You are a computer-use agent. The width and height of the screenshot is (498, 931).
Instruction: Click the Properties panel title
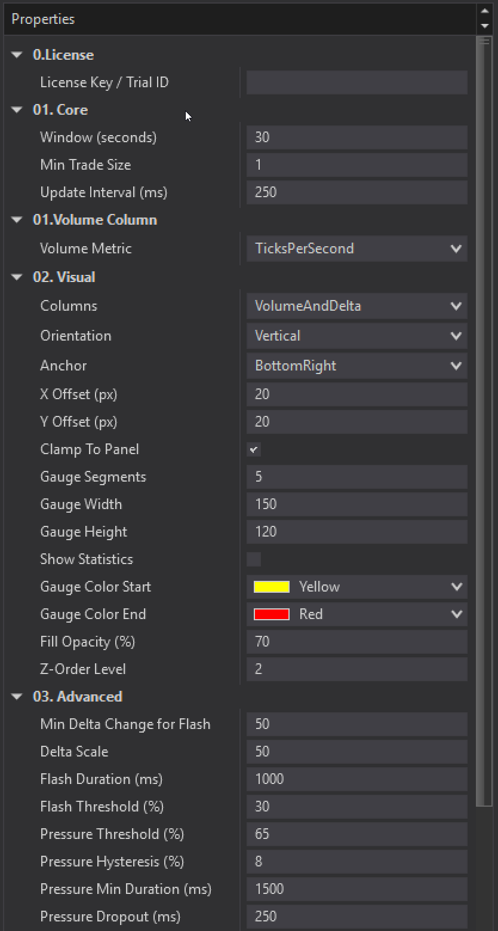click(x=43, y=19)
